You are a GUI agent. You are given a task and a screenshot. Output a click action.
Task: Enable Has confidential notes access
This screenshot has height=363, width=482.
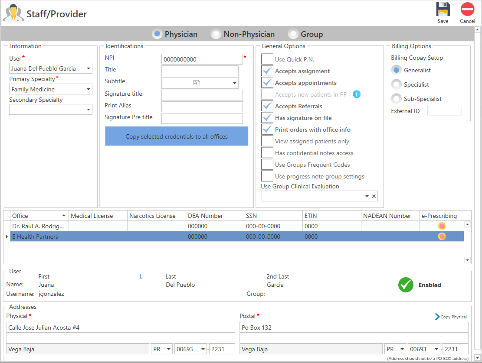point(267,153)
